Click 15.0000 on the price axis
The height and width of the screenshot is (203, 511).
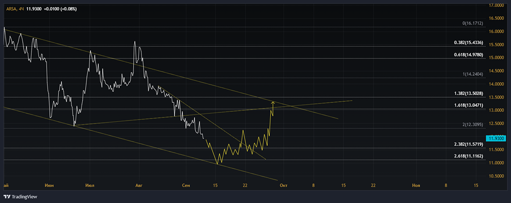[496, 58]
